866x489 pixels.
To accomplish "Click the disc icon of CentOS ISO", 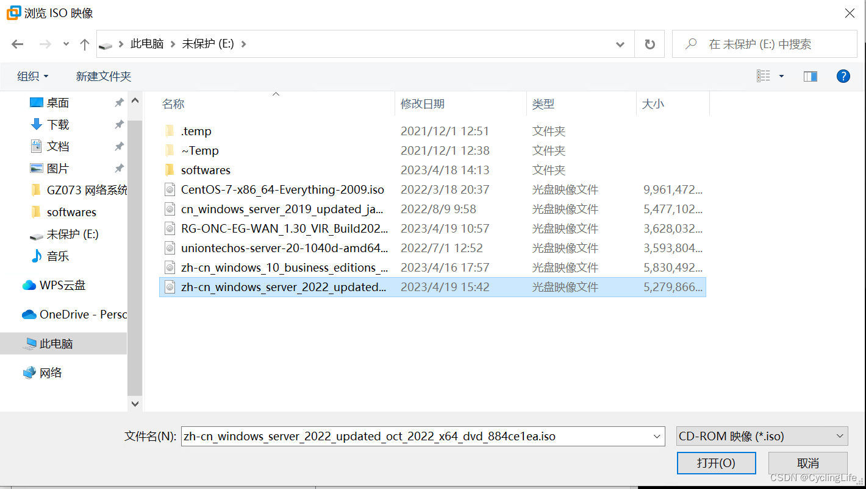I will 170,189.
